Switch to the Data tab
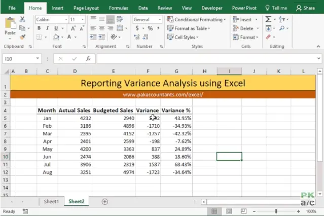This screenshot has width=324, height=216. tap(143, 8)
